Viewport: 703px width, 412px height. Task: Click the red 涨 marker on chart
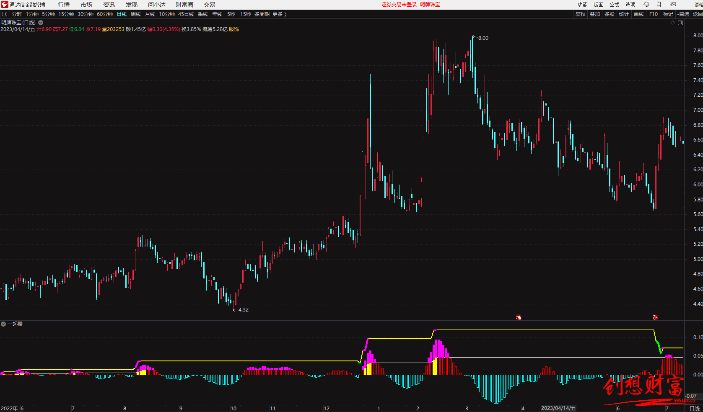pyautogui.click(x=655, y=317)
